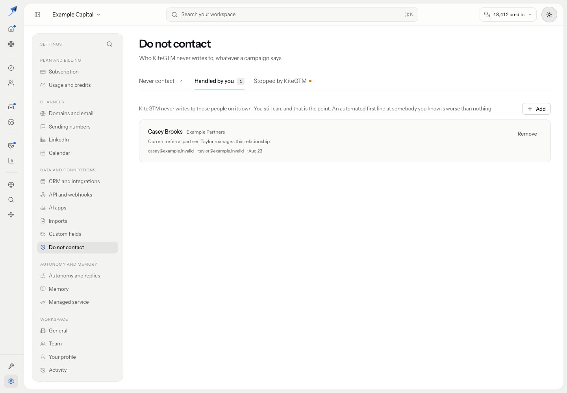Viewport: 567px width, 393px height.
Task: Open the Stopped by KiteGTM tab
Action: coord(283,81)
